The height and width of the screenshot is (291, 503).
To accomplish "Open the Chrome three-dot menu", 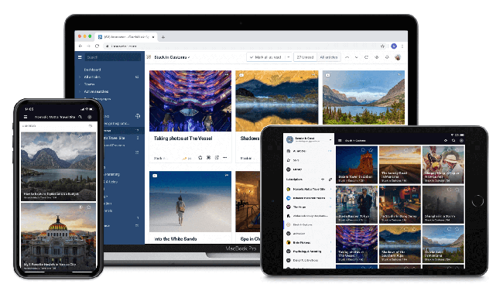I will point(402,46).
